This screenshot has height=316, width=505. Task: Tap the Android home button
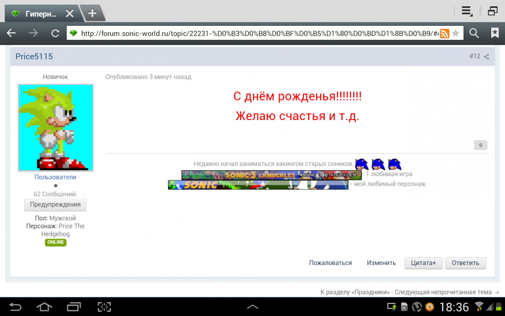45,307
